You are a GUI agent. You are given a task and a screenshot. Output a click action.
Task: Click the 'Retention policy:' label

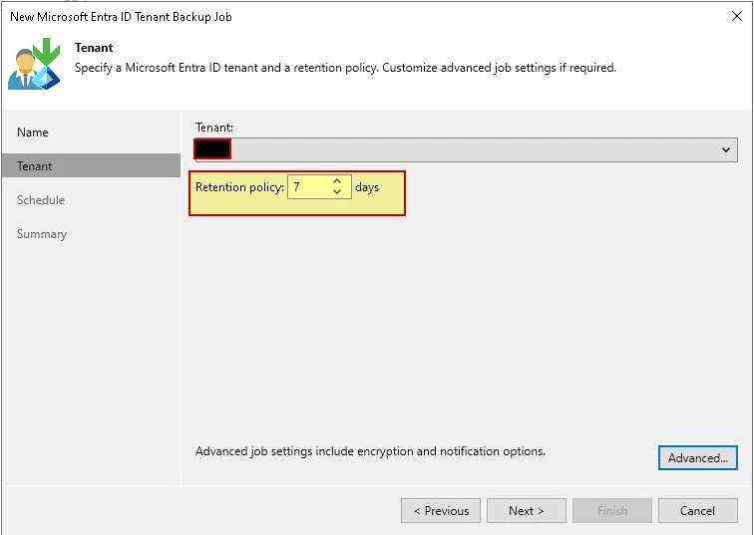tap(239, 187)
